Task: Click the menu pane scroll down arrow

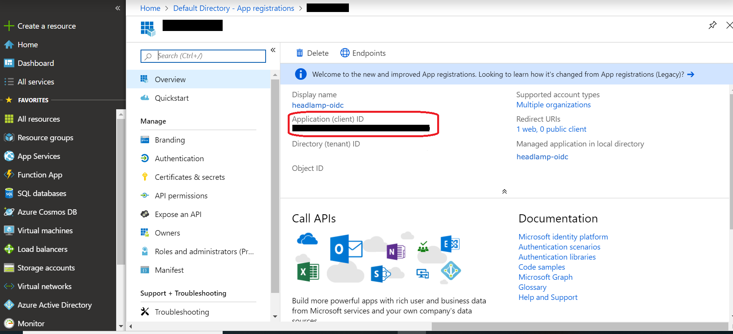Action: tap(275, 317)
